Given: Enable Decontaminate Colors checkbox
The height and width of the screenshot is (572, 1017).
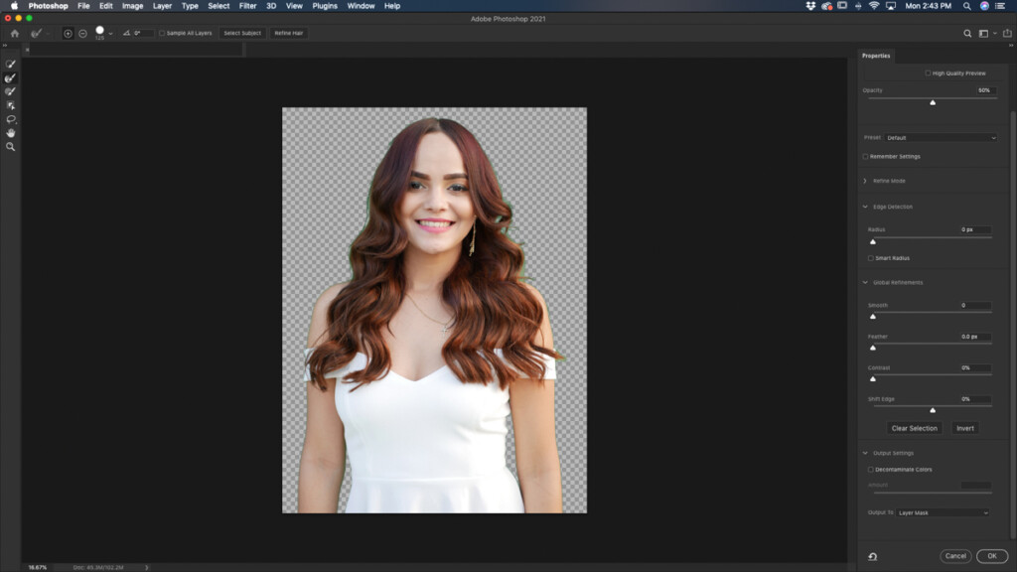Looking at the screenshot, I should tap(870, 470).
